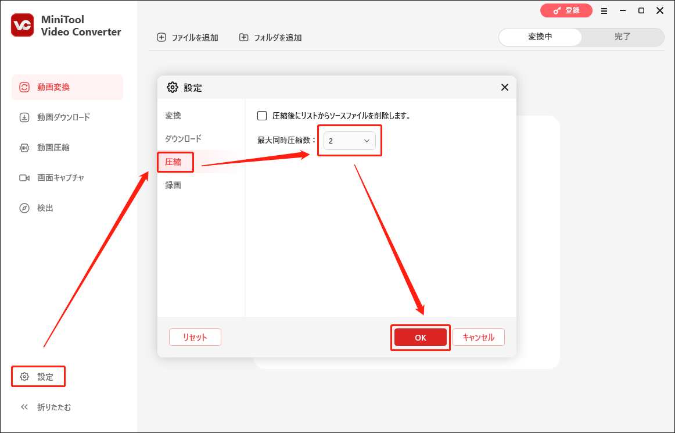Click the 折りたたむ double chevron icon
Screen dimensions: 675x433
24,407
